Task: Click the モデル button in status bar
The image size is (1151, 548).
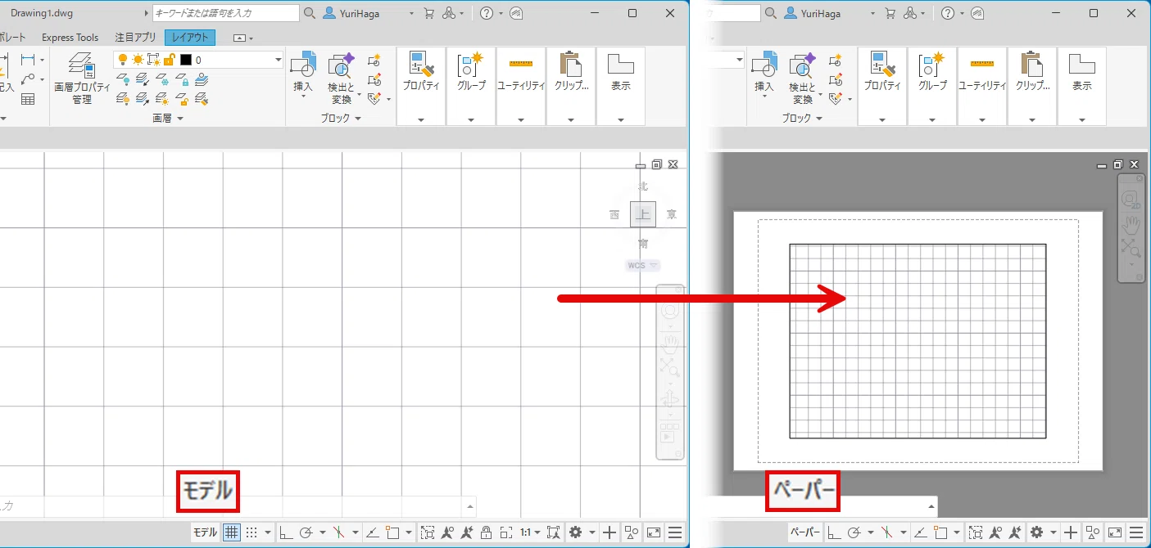Action: tap(205, 532)
